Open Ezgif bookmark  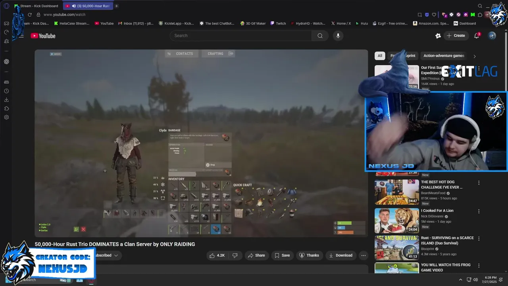click(390, 23)
